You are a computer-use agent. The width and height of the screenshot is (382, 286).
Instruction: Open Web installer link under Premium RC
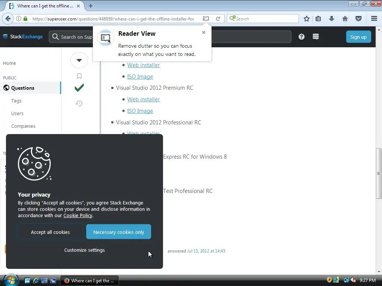144,99
